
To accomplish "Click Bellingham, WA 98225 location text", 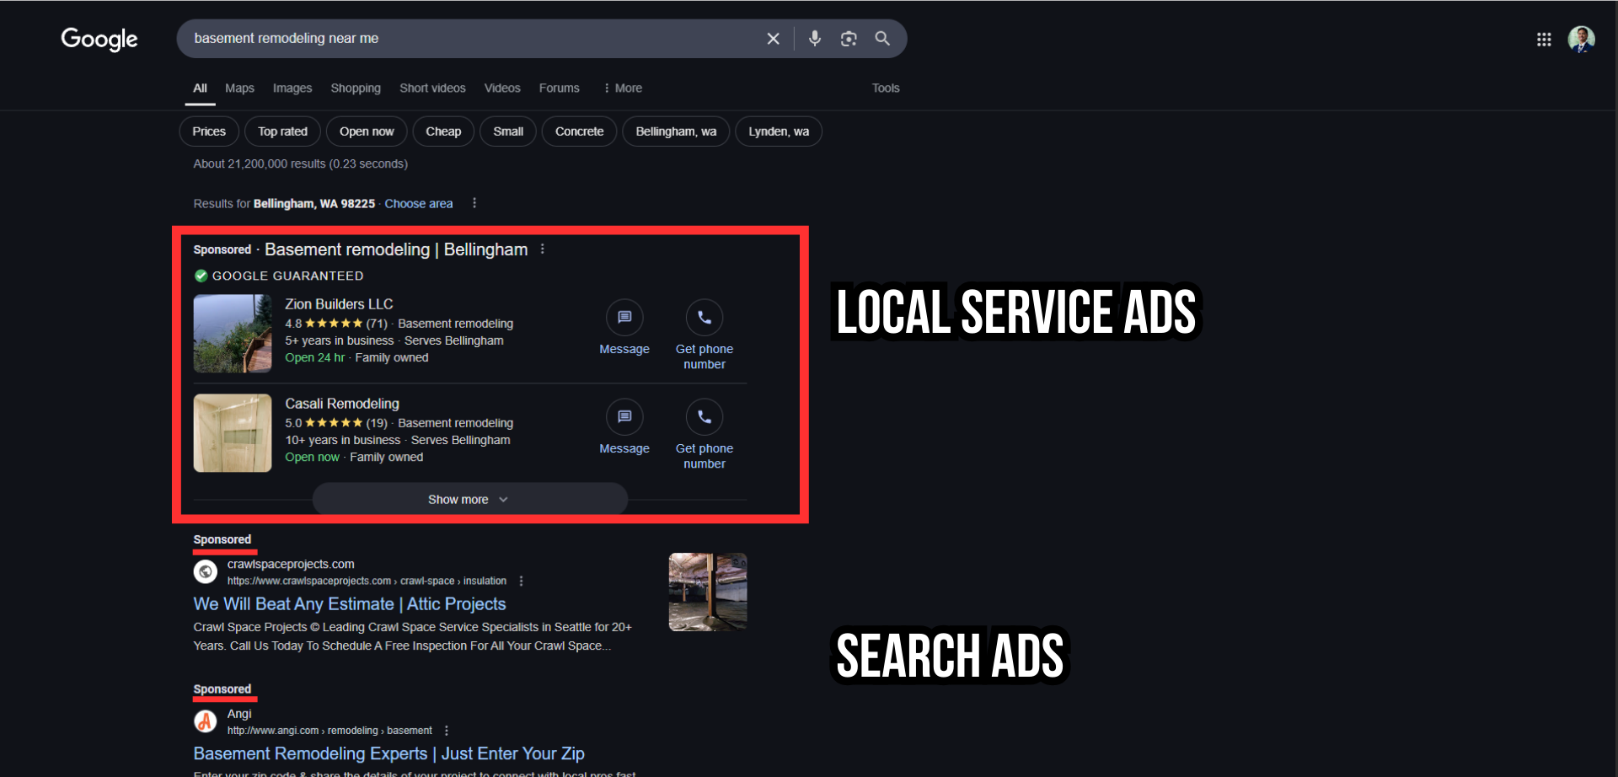I will click(x=314, y=204).
